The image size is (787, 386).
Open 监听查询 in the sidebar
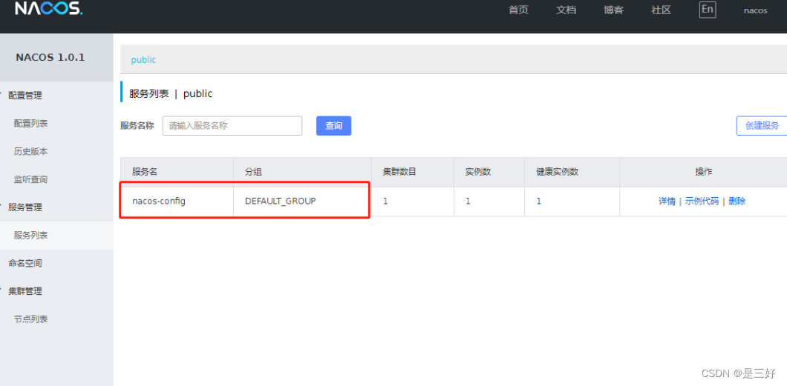click(x=30, y=180)
